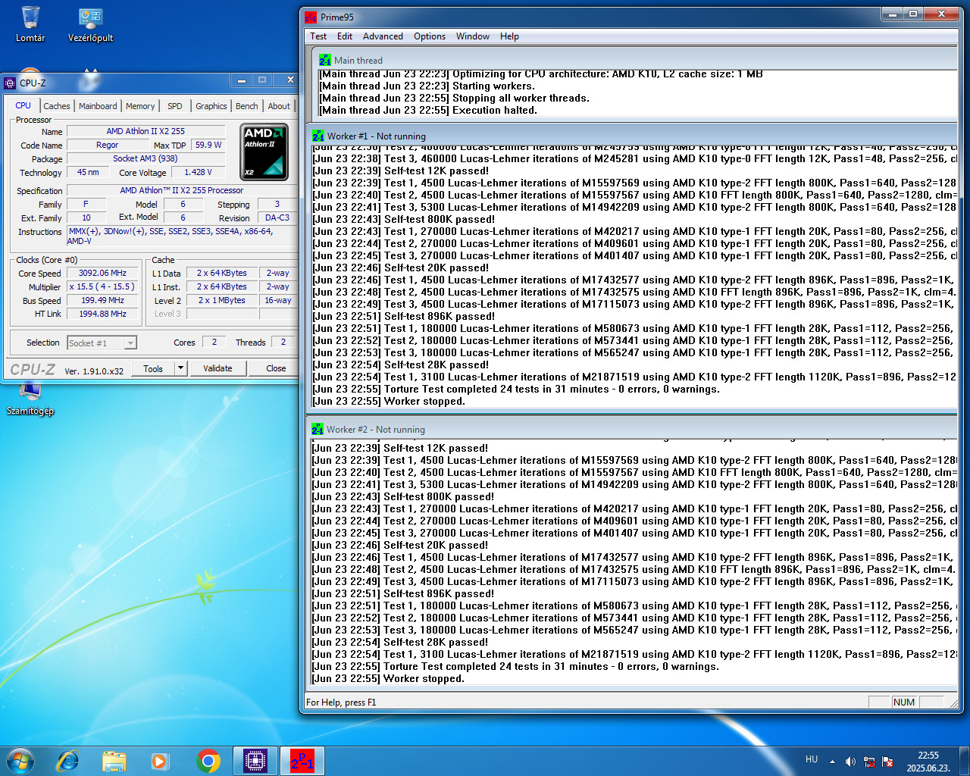The image size is (970, 776).
Task: Click the Max TDP value 59.9 W
Action: pos(208,145)
